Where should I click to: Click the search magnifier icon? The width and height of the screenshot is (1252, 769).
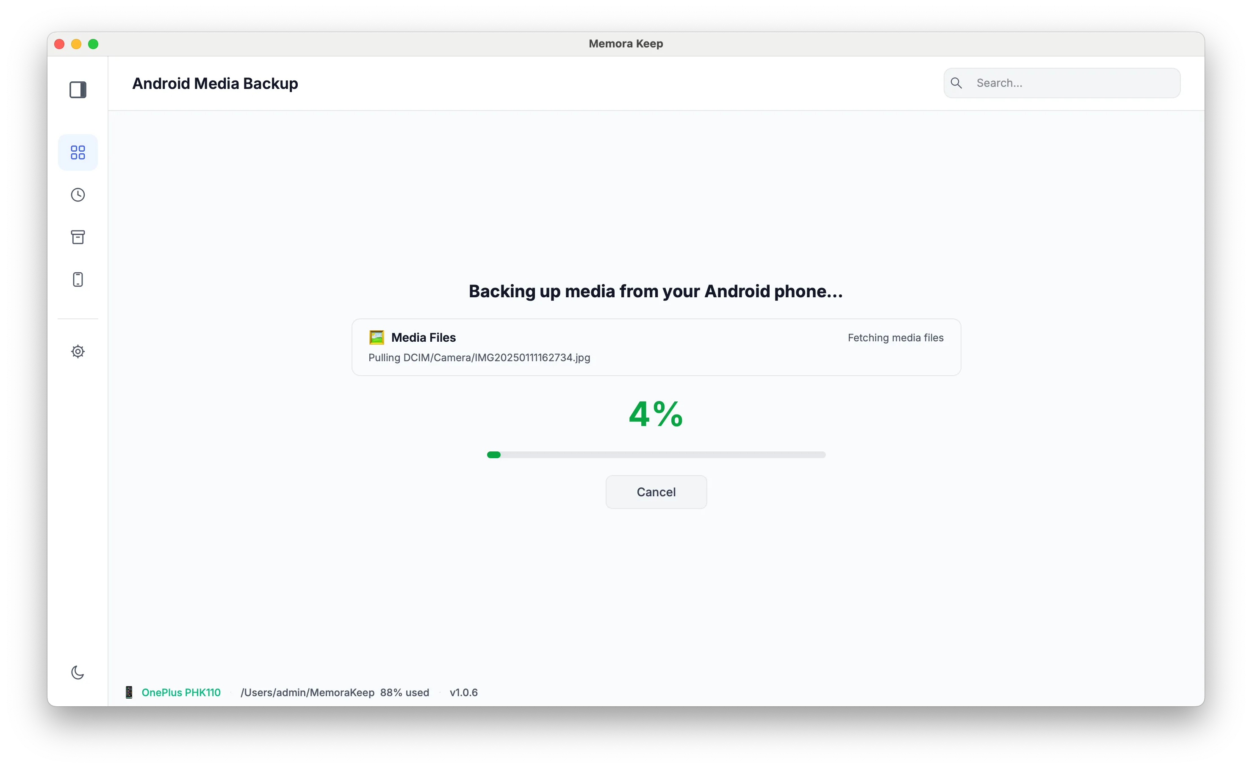[956, 83]
